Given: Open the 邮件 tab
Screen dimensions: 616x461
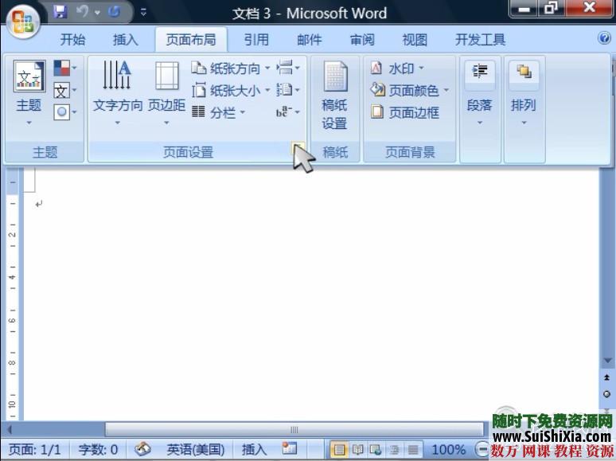Looking at the screenshot, I should [309, 40].
